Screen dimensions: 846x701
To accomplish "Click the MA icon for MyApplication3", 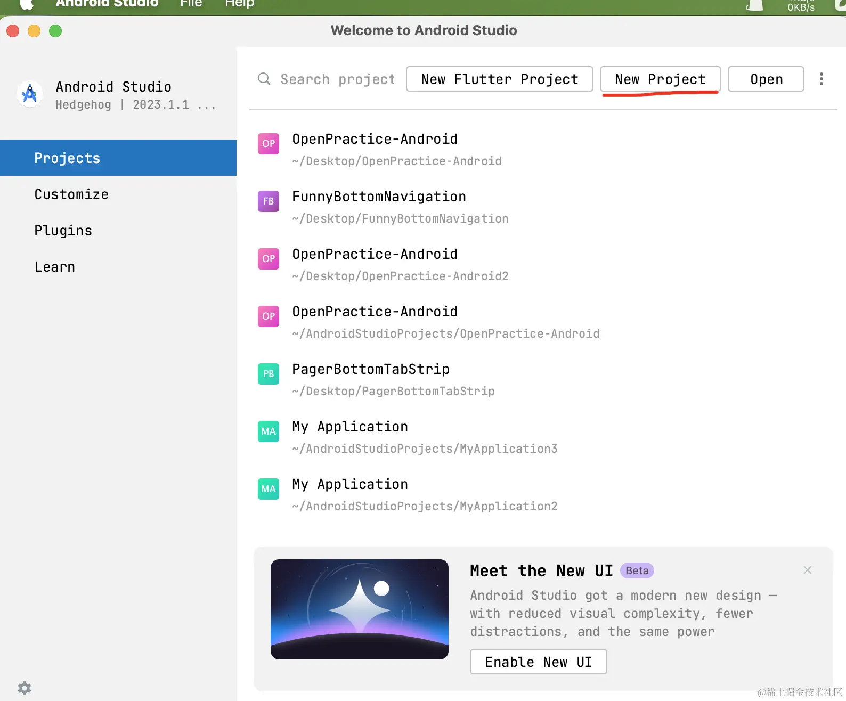I will pyautogui.click(x=269, y=431).
